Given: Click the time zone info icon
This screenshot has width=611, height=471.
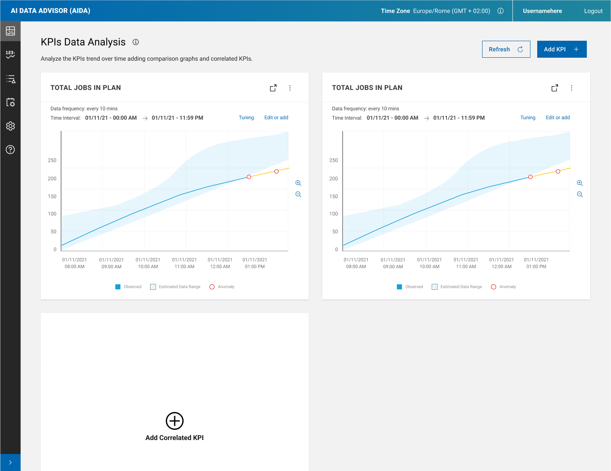Looking at the screenshot, I should point(500,11).
